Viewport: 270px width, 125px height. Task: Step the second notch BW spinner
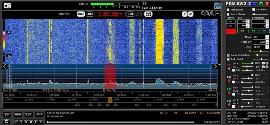[x=248, y=26]
